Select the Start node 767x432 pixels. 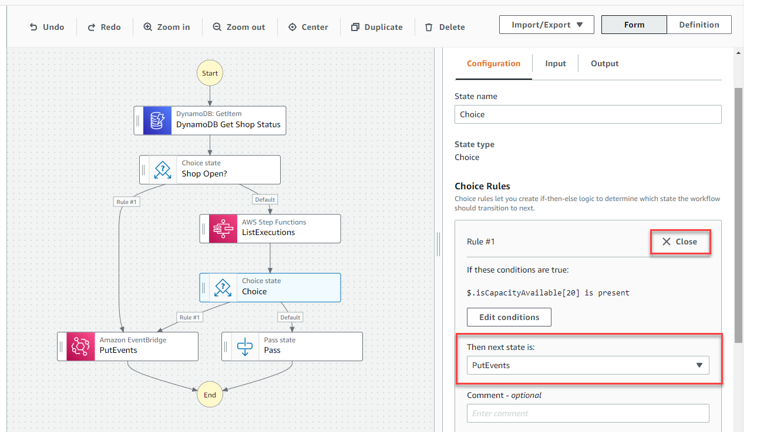(210, 73)
